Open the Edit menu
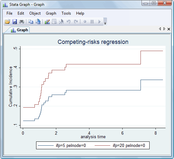Viewport: 174px width, 159px height. pos(21,13)
